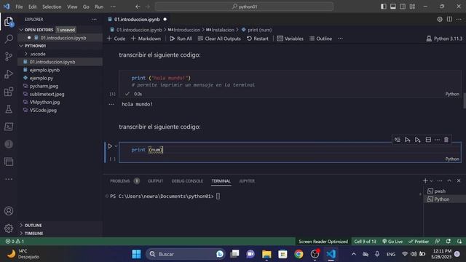Expand the TIMELINE section
466x262 pixels.
[x=33, y=233]
